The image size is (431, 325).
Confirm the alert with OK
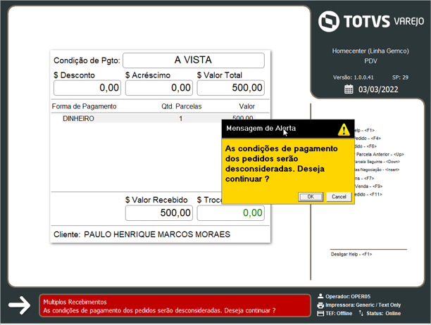(x=311, y=197)
